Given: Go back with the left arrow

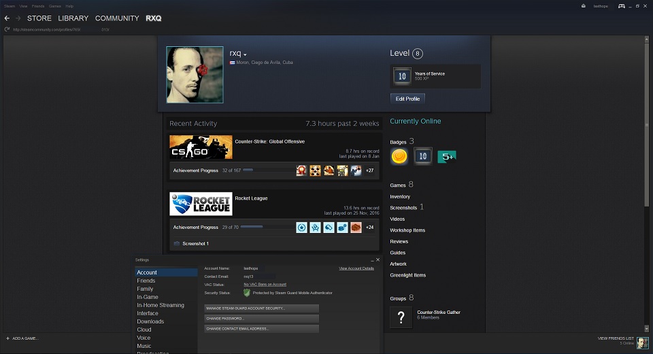Looking at the screenshot, I should (7, 18).
